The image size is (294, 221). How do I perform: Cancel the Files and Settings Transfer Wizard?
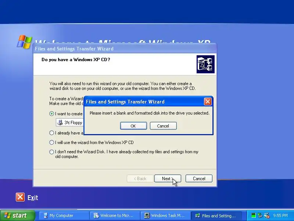pyautogui.click(x=199, y=179)
